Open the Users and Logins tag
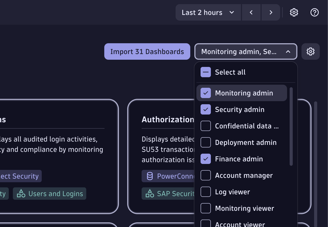The image size is (328, 227). tap(49, 194)
